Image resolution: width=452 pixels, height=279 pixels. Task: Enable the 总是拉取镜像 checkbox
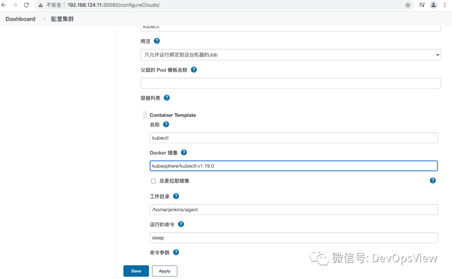click(153, 181)
